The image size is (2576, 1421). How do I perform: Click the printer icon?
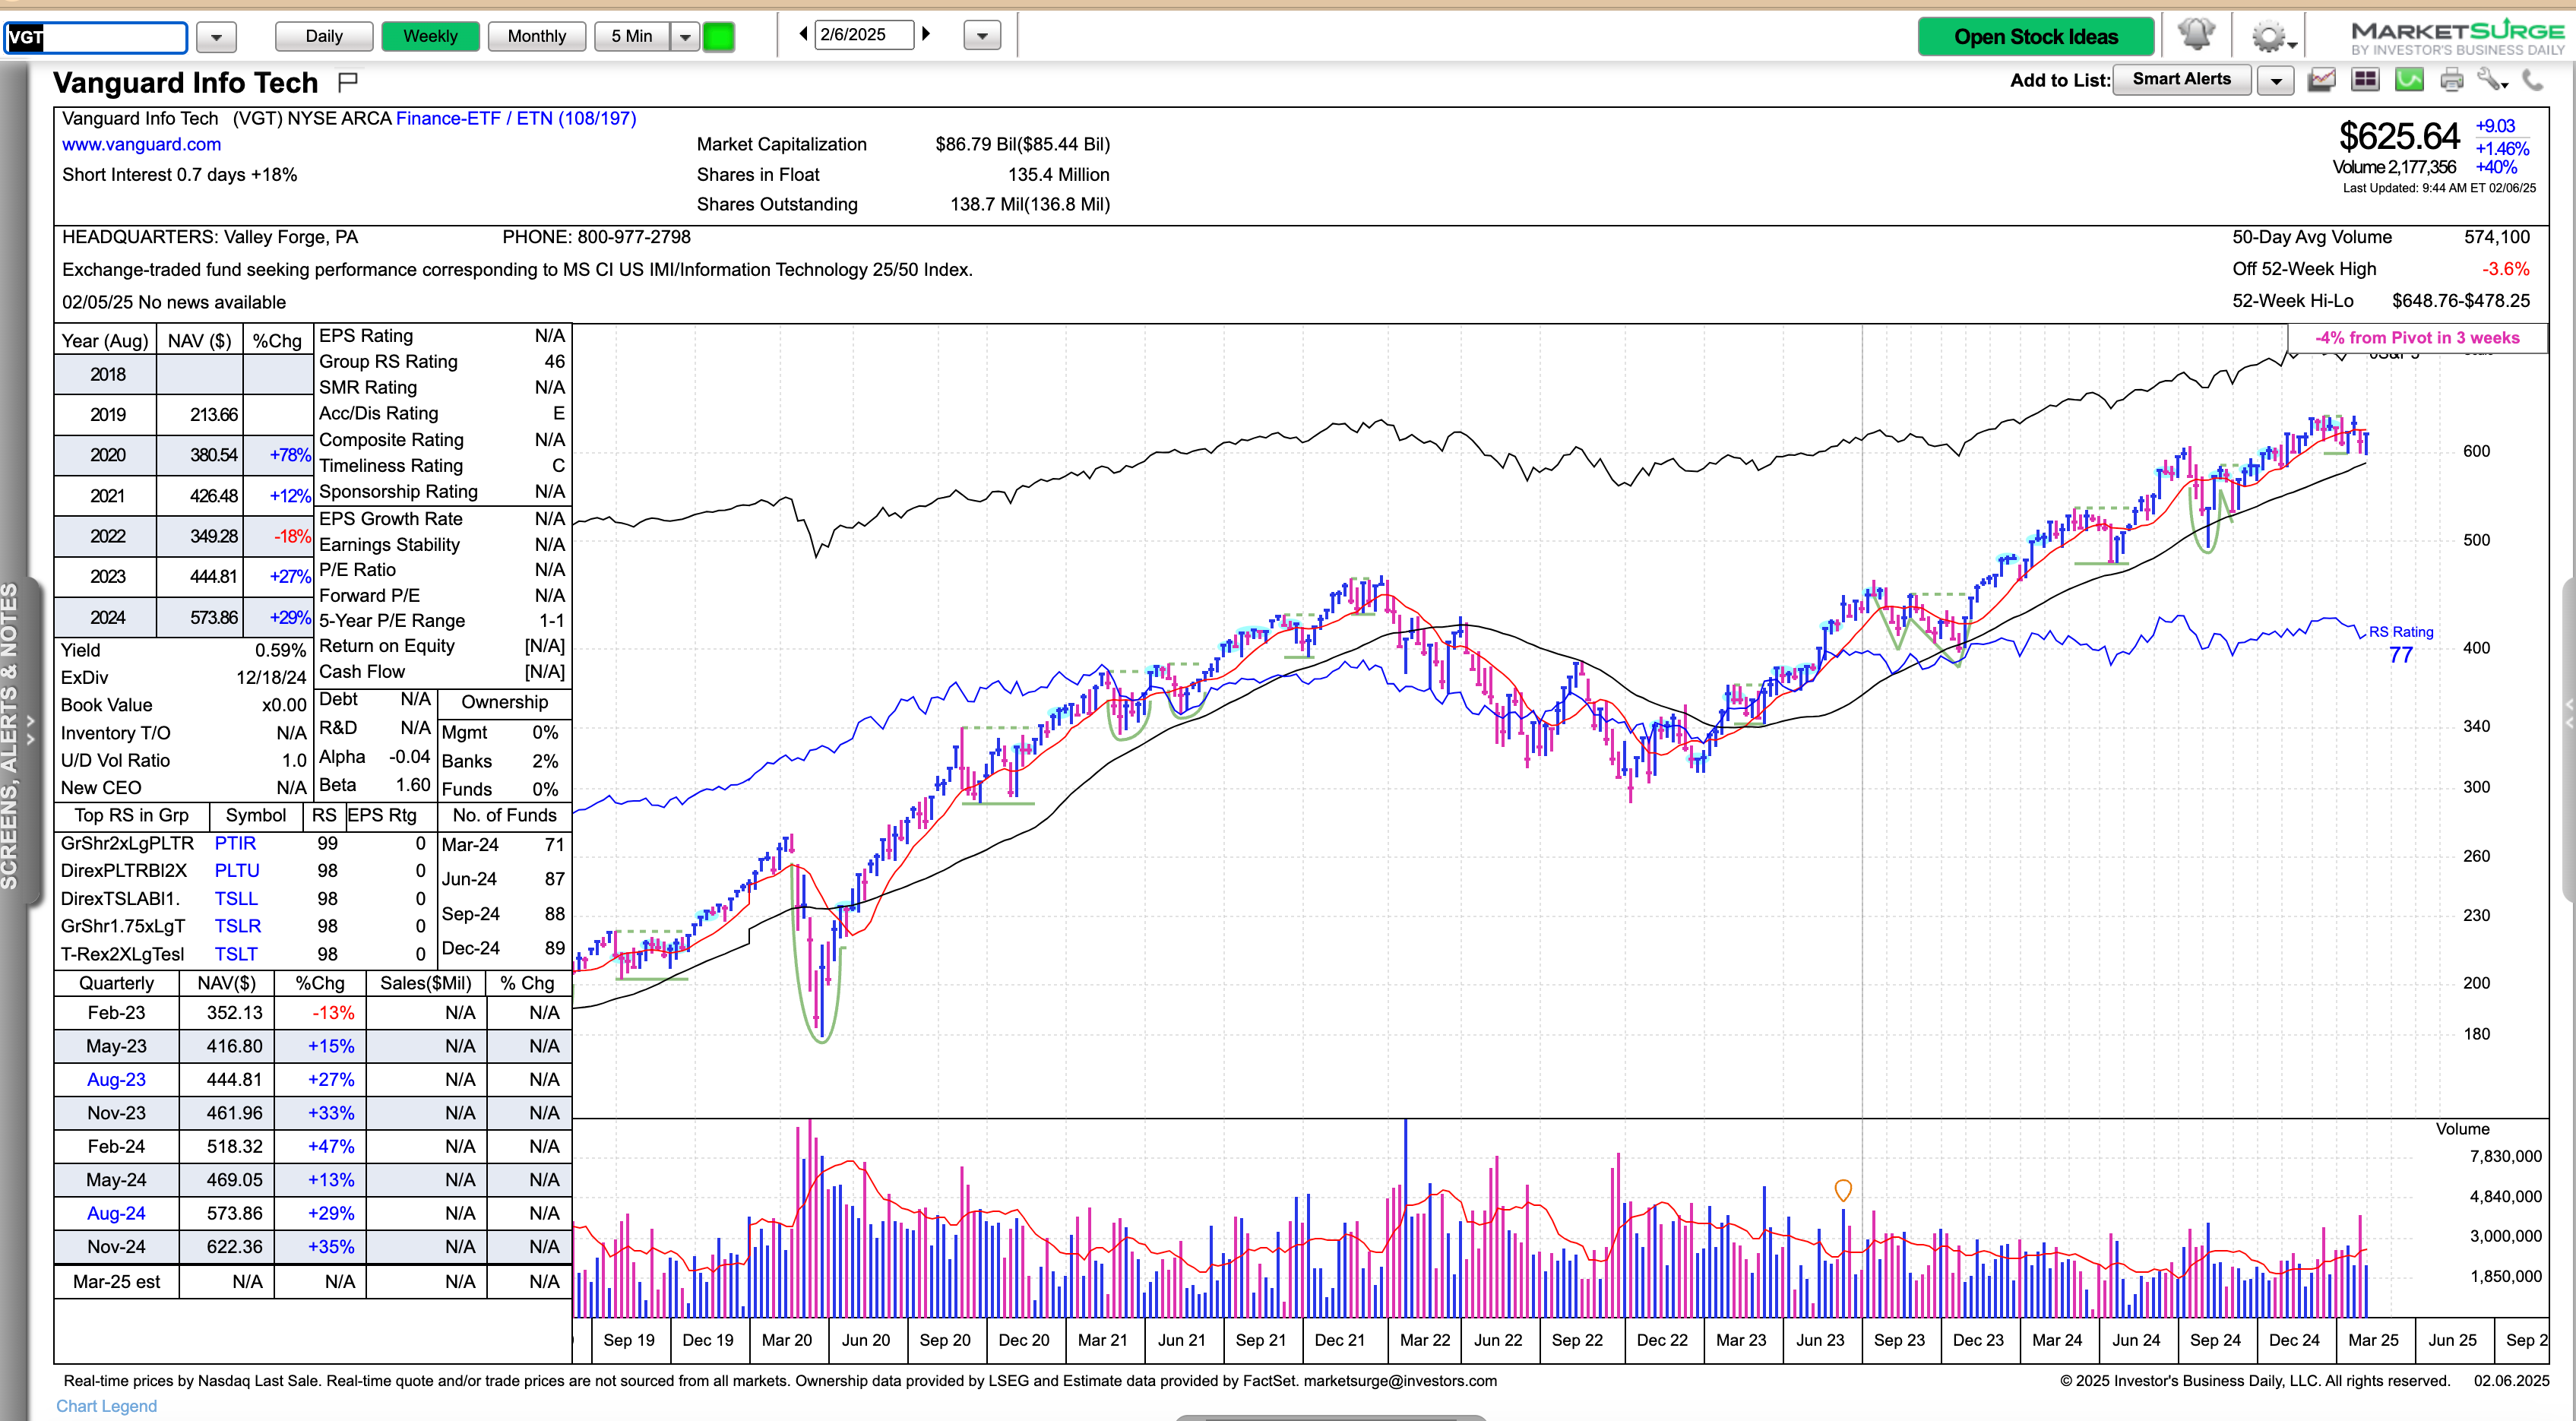coord(2451,80)
